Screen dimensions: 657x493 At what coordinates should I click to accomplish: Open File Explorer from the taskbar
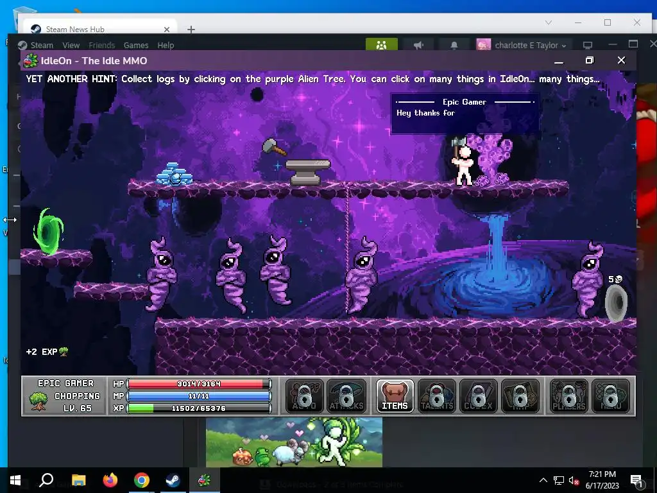pyautogui.click(x=78, y=480)
